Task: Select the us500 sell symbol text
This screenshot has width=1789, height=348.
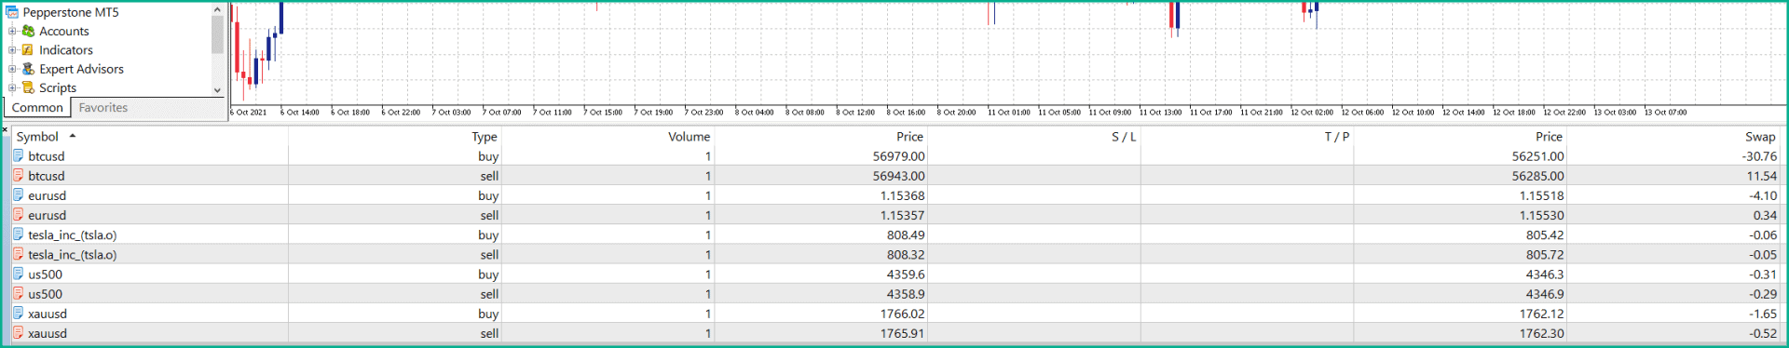Action: [x=46, y=294]
